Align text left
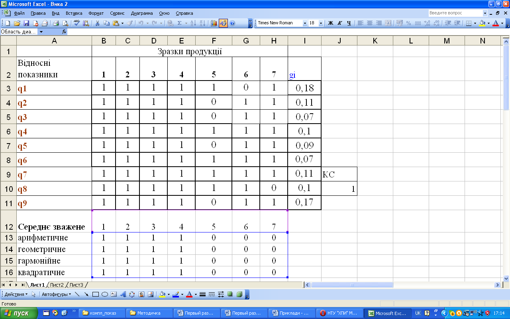This screenshot has width=510, height=319. point(360,23)
